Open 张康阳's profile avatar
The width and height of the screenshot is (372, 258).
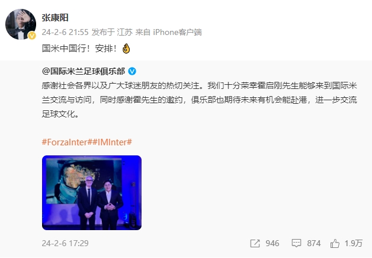[x=21, y=24]
